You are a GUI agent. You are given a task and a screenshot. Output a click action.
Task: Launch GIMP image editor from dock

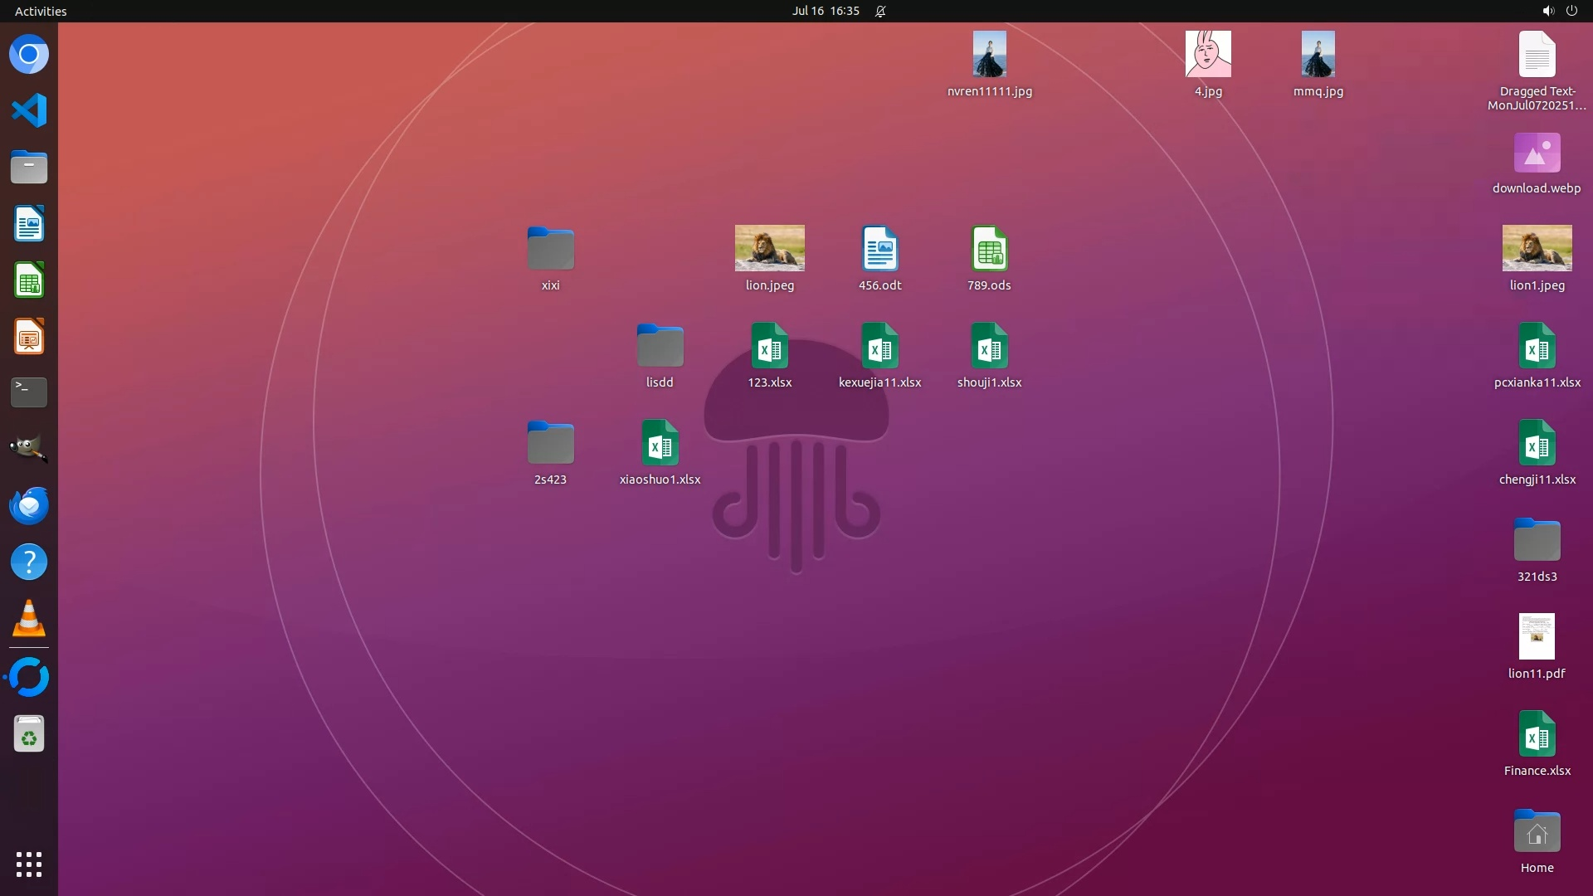click(29, 449)
